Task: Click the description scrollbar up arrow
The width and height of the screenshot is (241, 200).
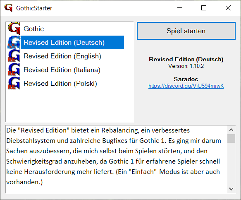Action: [x=231, y=130]
